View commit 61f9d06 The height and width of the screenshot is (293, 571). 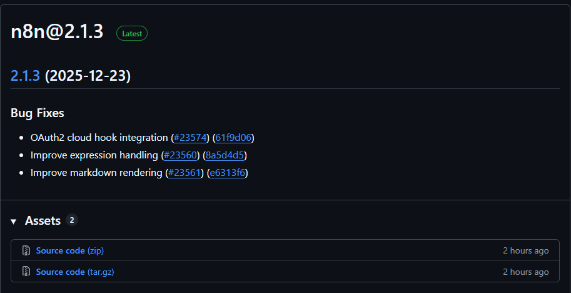(233, 137)
